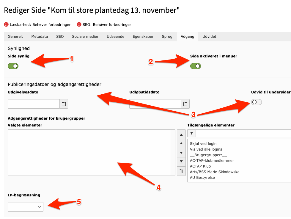Click the Tilgængelige elementer filter field
The height and width of the screenshot is (219, 291).
point(243,133)
